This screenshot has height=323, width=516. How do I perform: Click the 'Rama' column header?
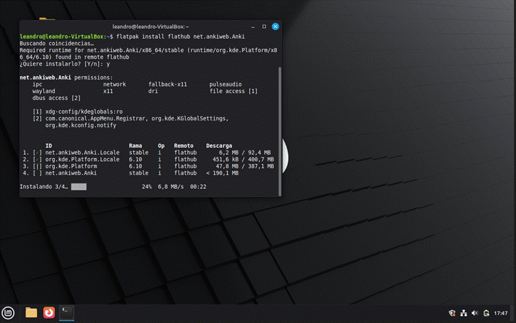[135, 146]
